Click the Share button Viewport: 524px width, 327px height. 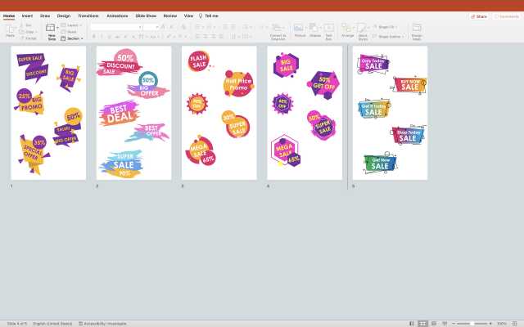pos(479,16)
